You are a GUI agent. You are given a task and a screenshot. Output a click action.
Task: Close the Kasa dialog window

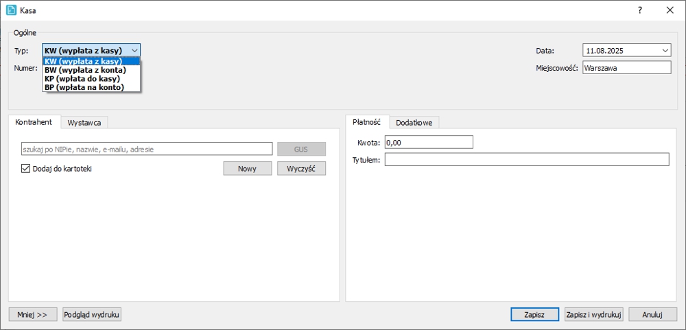point(670,10)
